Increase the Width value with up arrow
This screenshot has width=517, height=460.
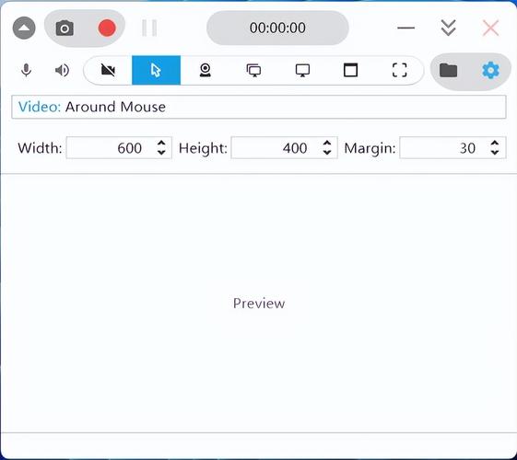pyautogui.click(x=161, y=144)
